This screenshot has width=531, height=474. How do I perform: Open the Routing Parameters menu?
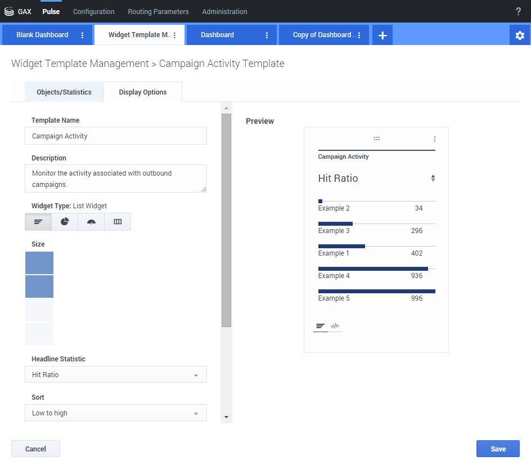[x=158, y=11]
